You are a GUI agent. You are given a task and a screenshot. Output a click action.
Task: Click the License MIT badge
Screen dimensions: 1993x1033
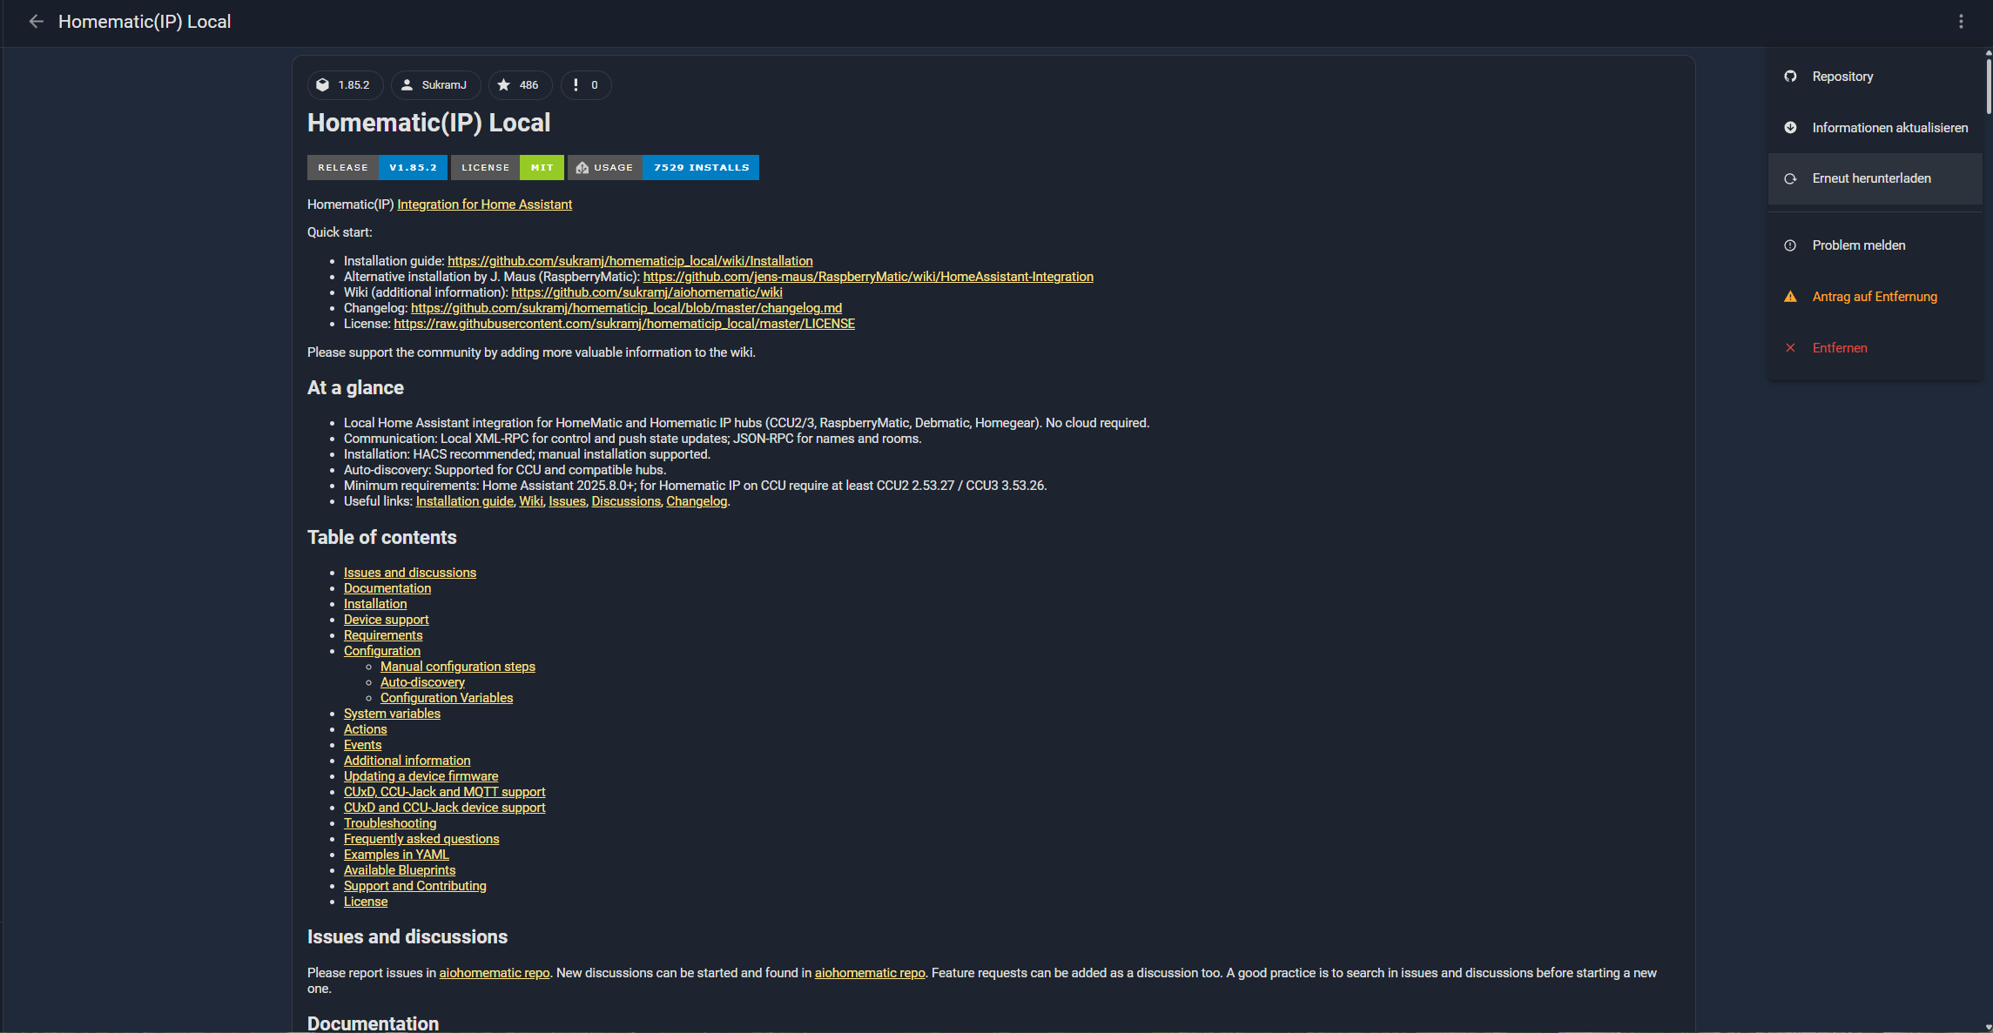pos(508,167)
